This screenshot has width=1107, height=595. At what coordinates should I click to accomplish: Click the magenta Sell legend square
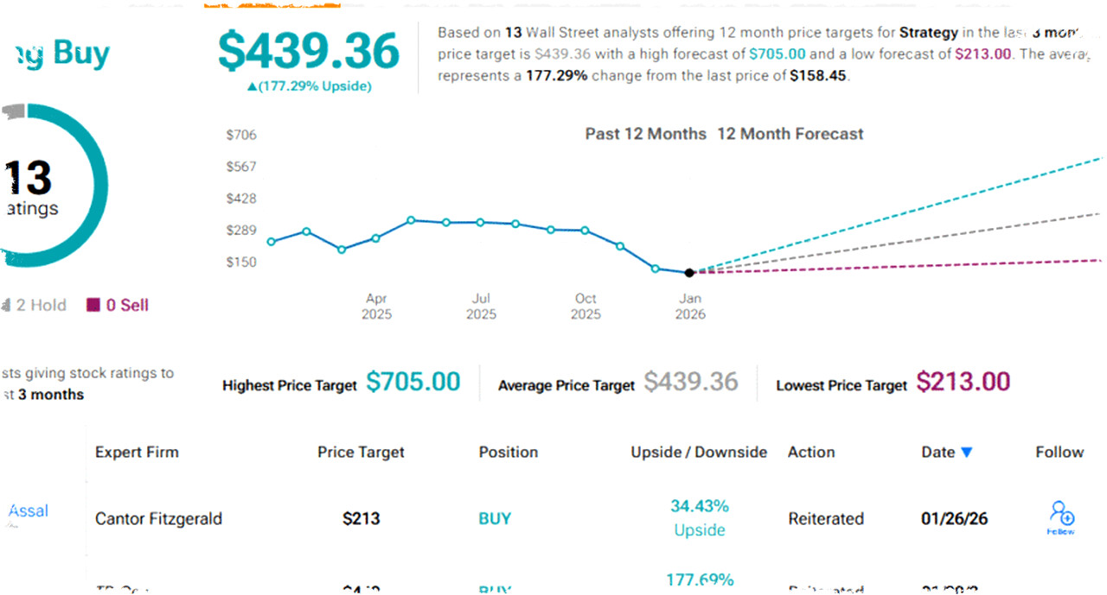93,305
